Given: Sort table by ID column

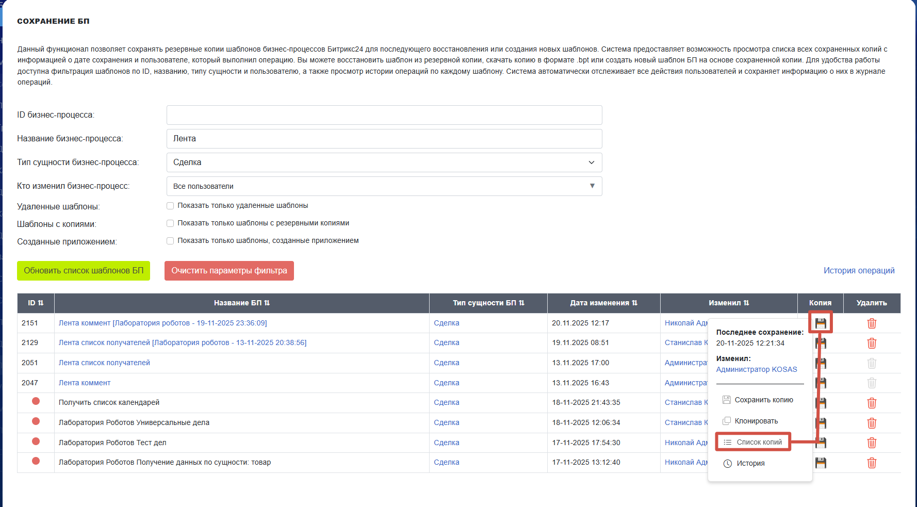Looking at the screenshot, I should [x=36, y=303].
